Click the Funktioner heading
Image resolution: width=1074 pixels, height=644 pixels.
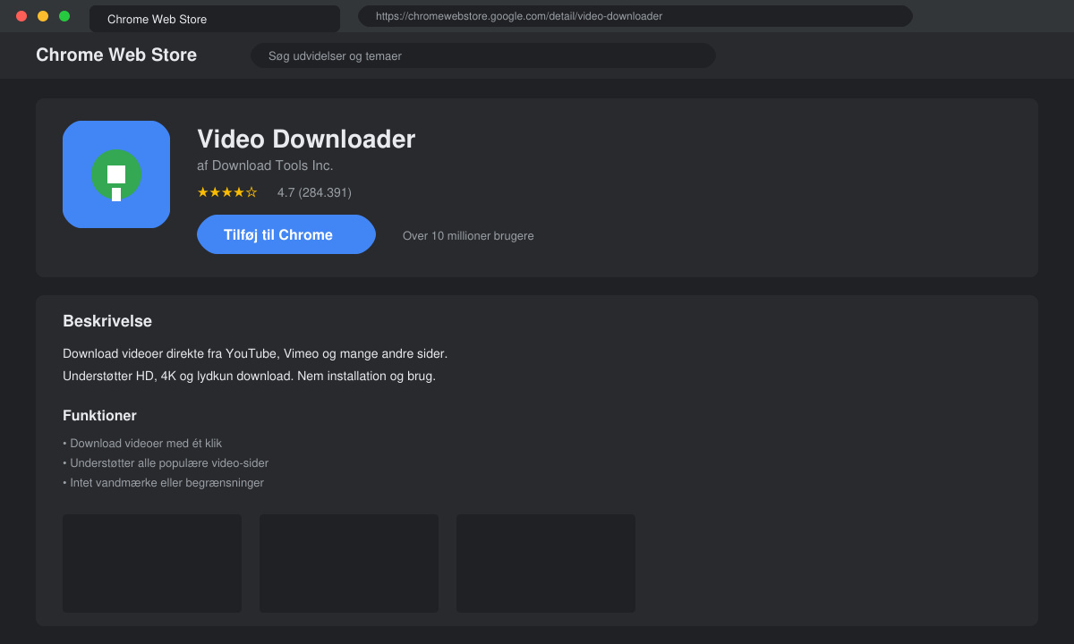[x=99, y=416]
